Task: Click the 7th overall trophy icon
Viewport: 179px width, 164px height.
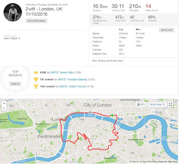Action: coord(36,79)
